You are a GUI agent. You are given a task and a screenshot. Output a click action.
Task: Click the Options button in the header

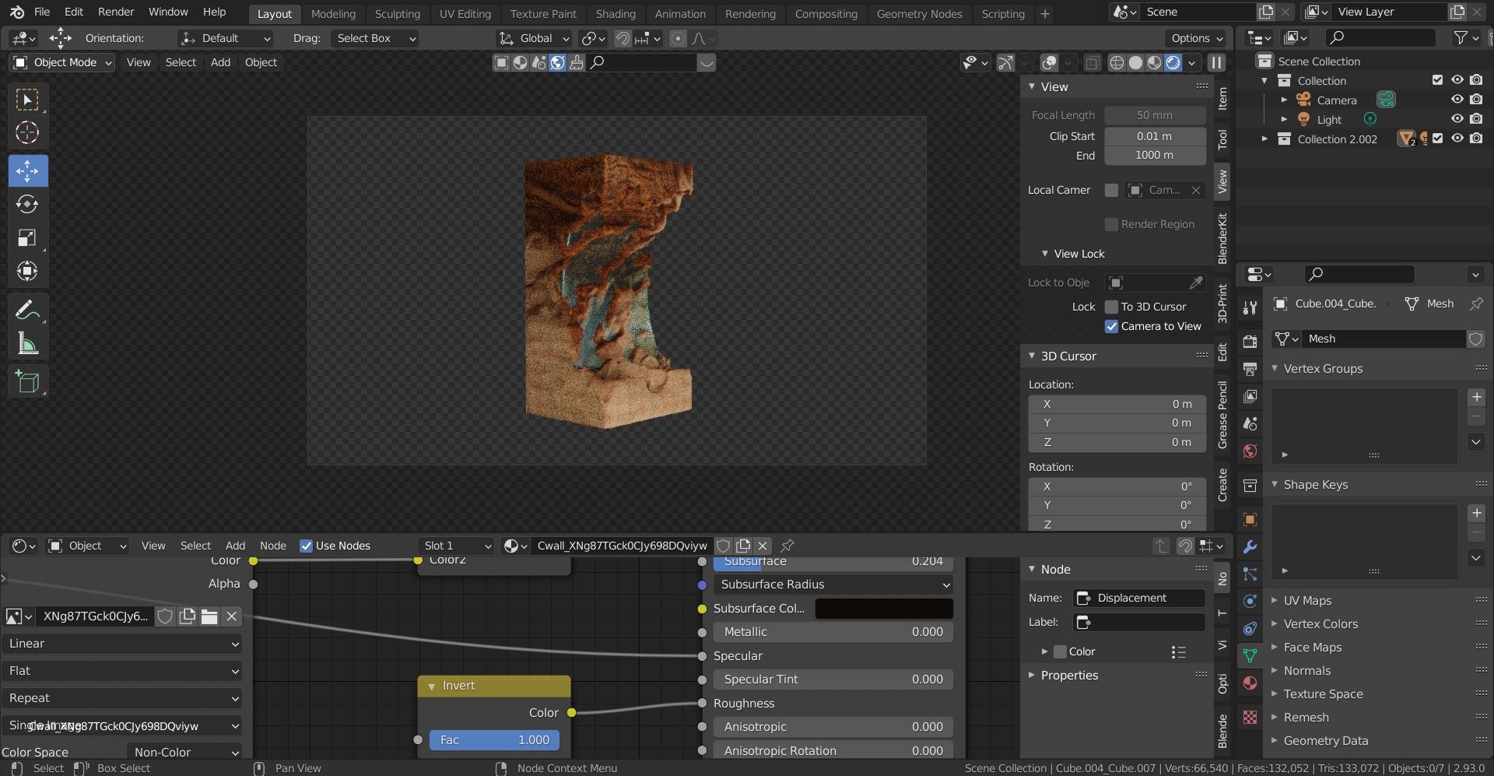pos(1197,38)
